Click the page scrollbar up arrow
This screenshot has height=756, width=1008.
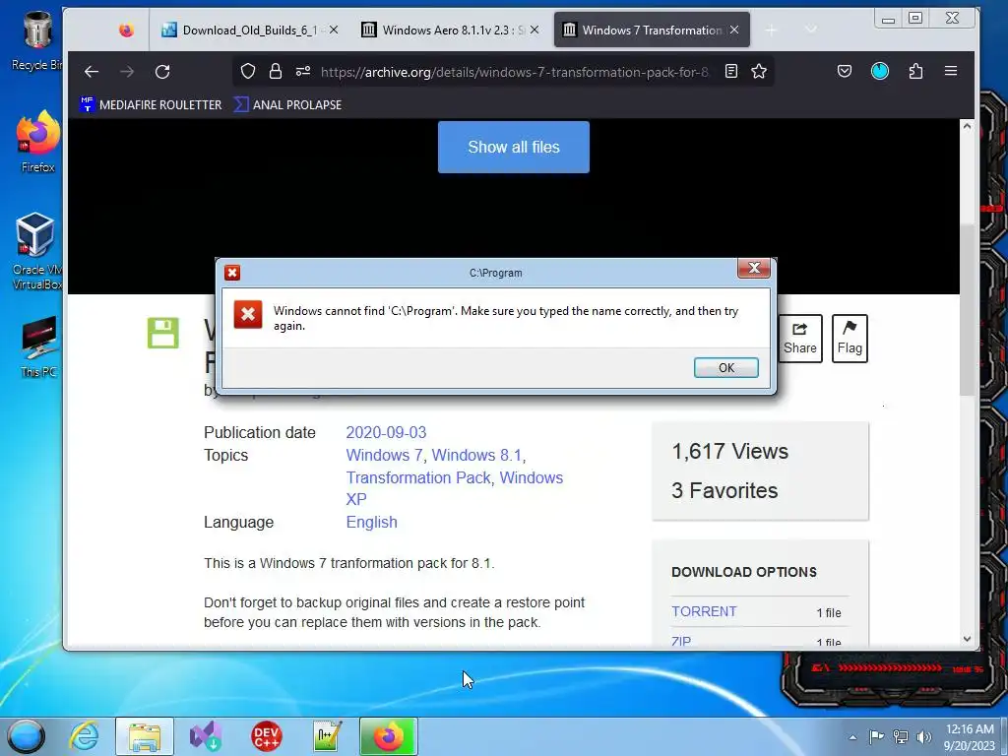point(967,127)
